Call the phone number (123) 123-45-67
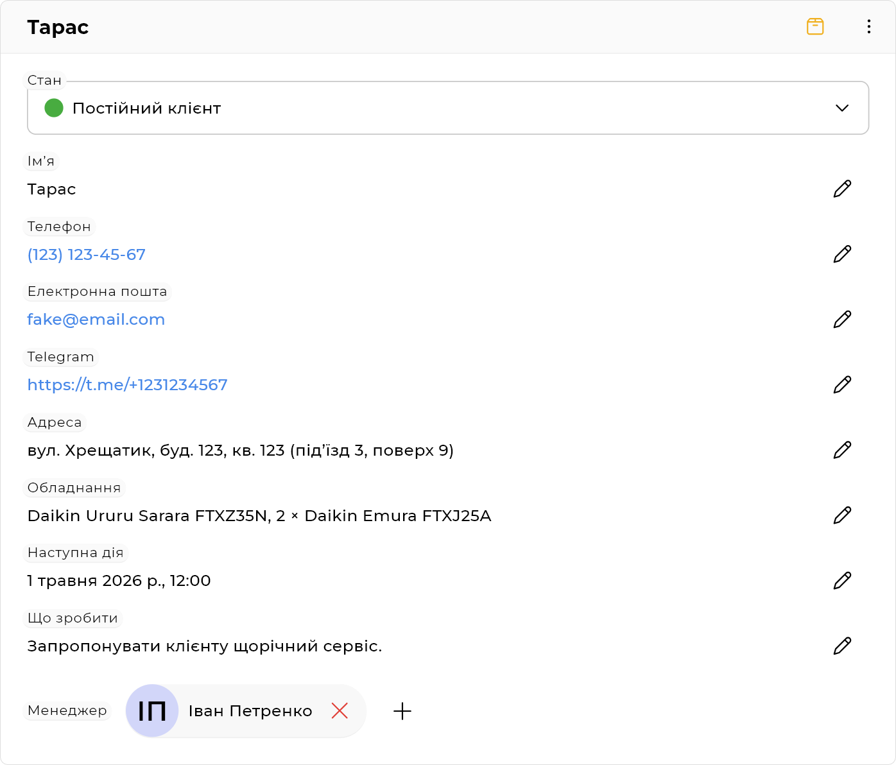This screenshot has height=765, width=896. click(x=87, y=255)
